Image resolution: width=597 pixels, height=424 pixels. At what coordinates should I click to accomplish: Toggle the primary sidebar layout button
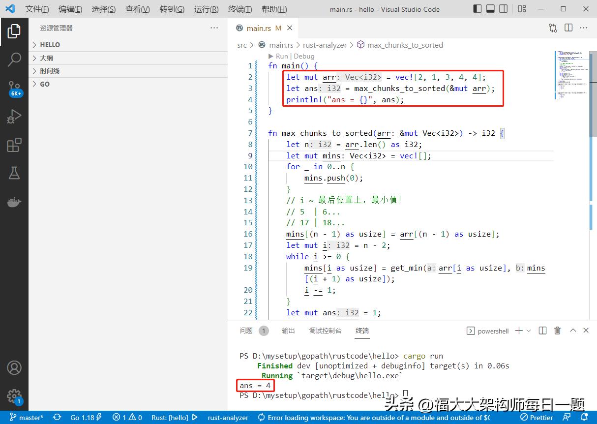coord(478,9)
